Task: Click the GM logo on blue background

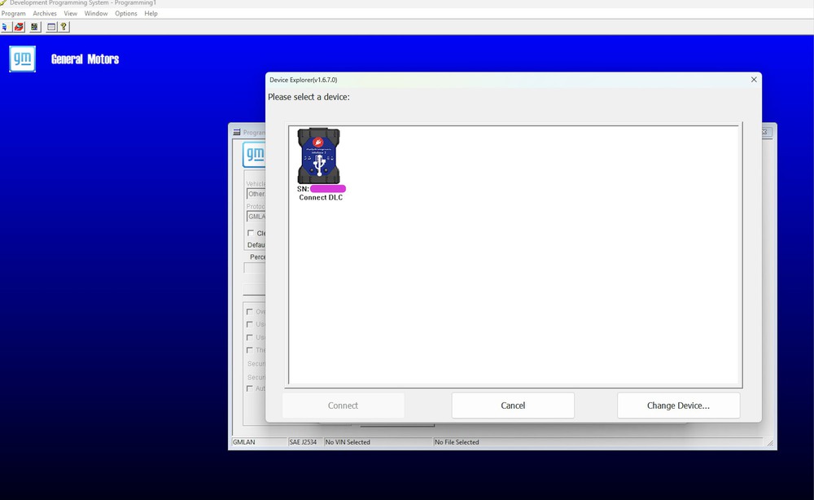Action: click(22, 59)
